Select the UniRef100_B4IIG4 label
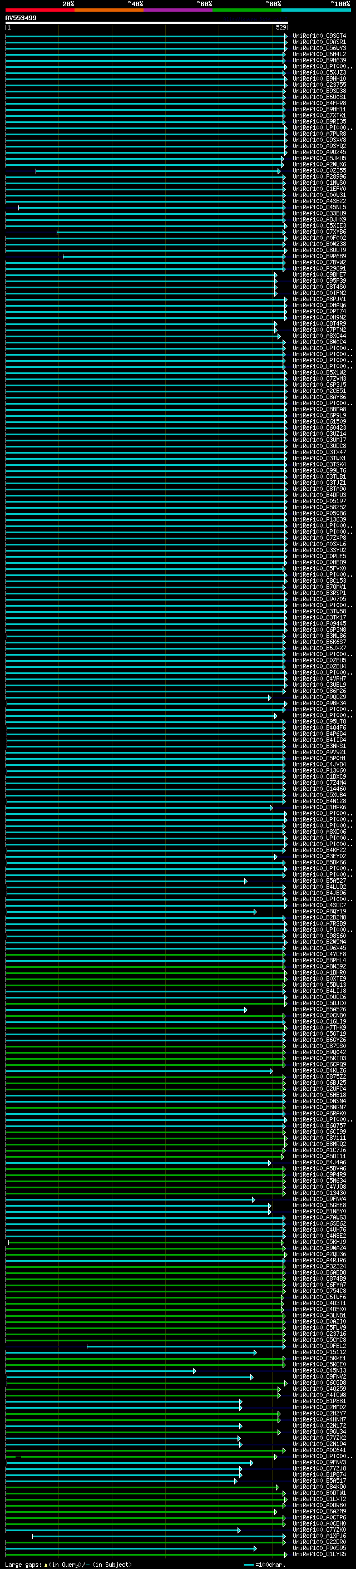This screenshot has width=356, height=1569. pyautogui.click(x=319, y=740)
